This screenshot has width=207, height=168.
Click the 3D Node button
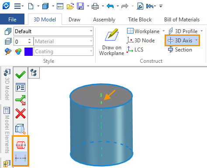tap(141, 41)
